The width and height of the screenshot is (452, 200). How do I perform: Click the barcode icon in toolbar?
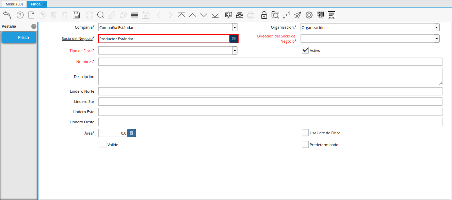tap(320, 15)
